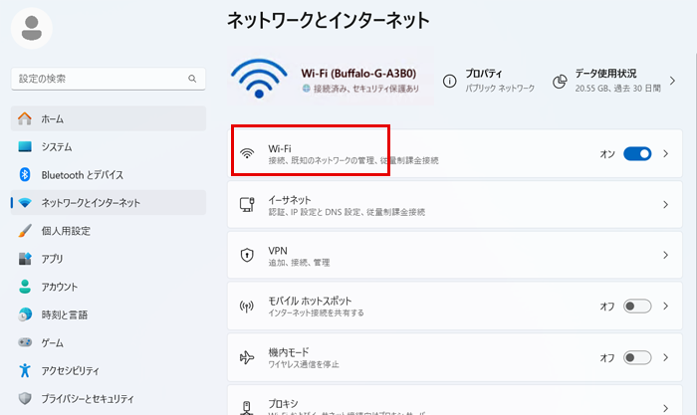This screenshot has width=697, height=415.
Task: Click the データ使用状況 pie chart icon
Action: coord(560,81)
